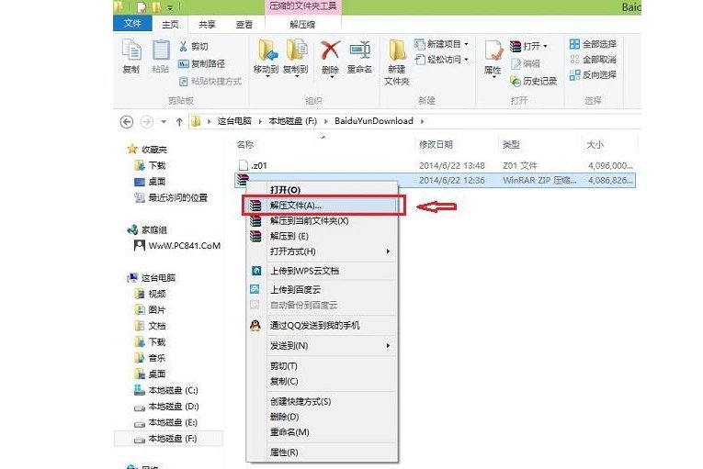The height and width of the screenshot is (469, 703).
Task: Click Select all (全部选择)
Action: (x=593, y=44)
